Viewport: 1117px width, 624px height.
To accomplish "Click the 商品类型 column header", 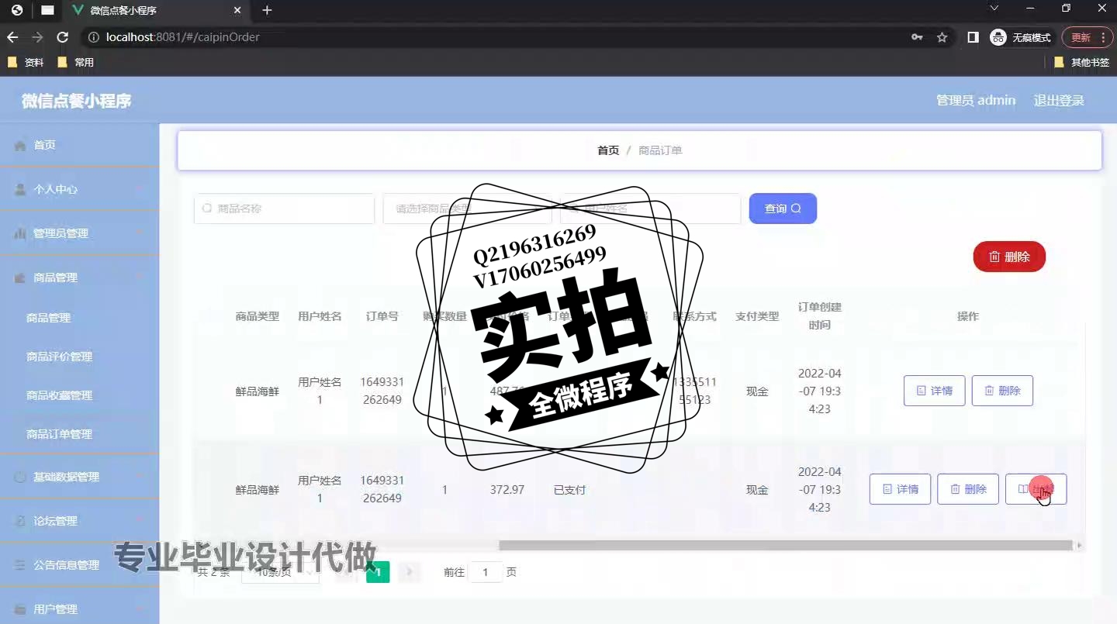I will (x=258, y=316).
